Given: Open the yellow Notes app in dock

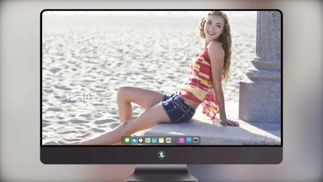Looking at the screenshot, I should click(x=161, y=141).
